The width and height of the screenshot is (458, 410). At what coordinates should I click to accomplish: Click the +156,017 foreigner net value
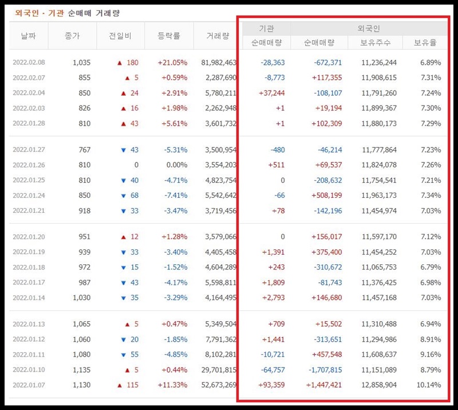[x=326, y=237]
